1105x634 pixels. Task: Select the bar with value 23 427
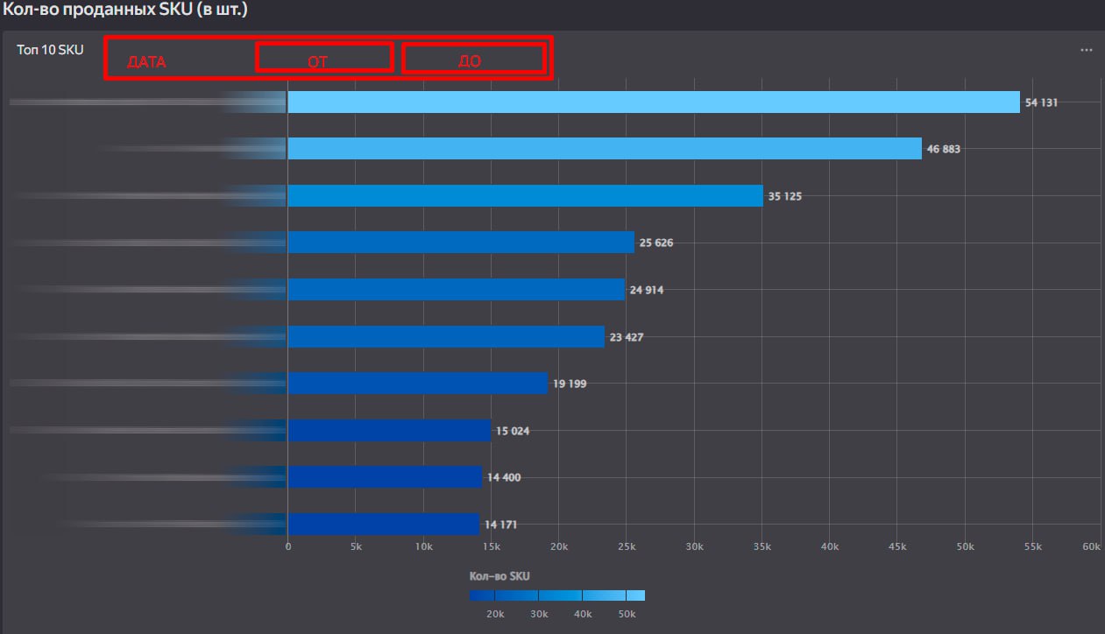click(446, 337)
